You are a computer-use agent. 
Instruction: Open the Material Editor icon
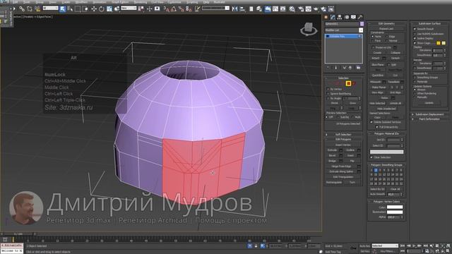[292, 9]
